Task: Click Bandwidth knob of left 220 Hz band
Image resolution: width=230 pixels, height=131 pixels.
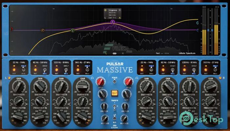Action: click(61, 101)
